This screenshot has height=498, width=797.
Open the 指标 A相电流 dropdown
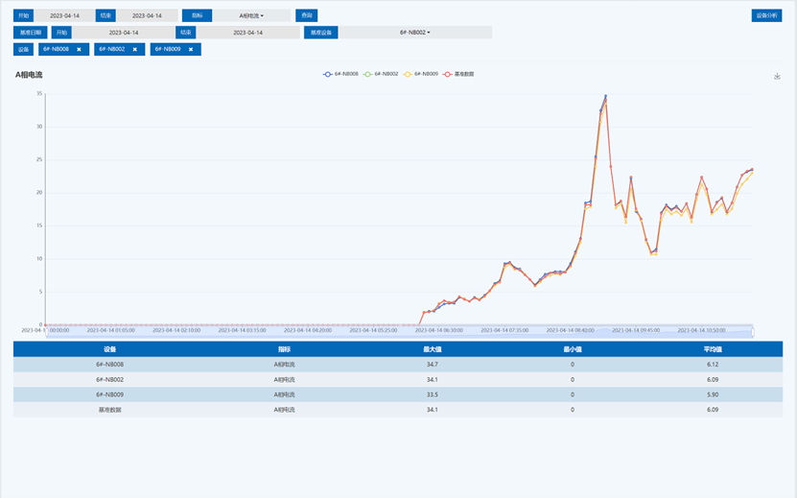251,15
